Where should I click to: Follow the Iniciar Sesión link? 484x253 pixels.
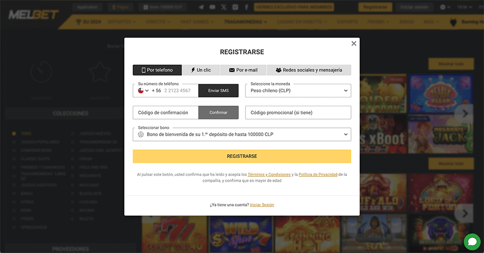262,205
